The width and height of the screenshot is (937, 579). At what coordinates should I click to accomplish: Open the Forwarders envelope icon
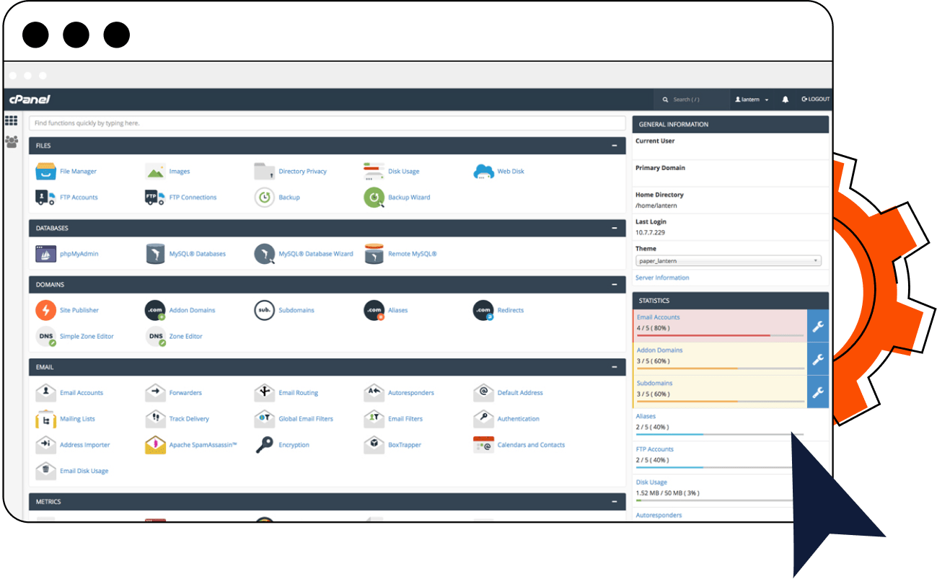pyautogui.click(x=155, y=392)
